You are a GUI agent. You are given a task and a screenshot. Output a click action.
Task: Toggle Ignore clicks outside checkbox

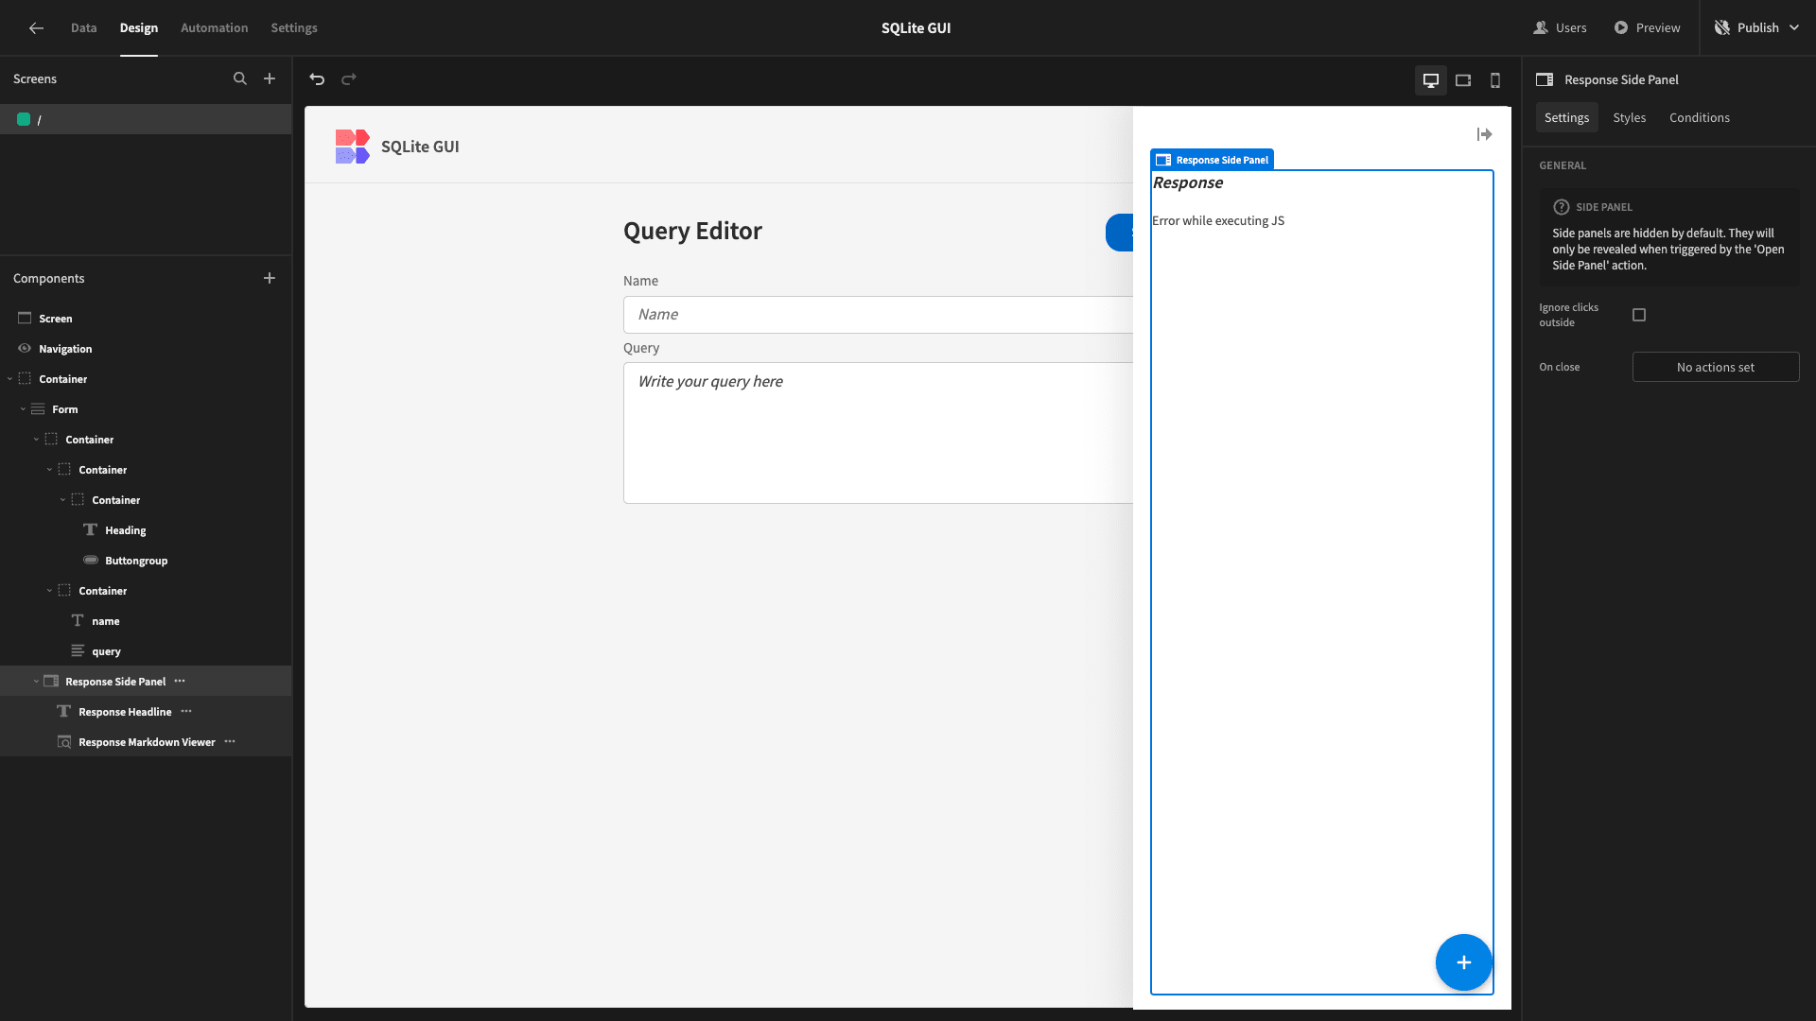coord(1639,315)
